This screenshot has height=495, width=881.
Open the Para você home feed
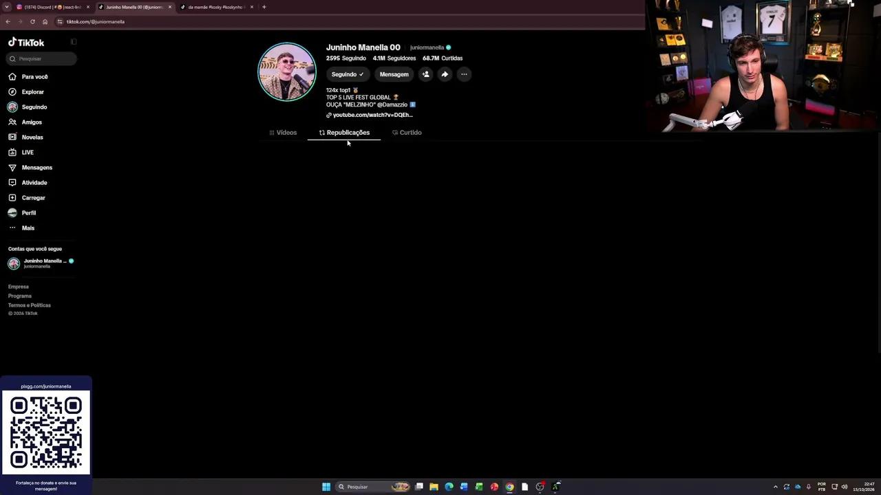[x=28, y=76]
